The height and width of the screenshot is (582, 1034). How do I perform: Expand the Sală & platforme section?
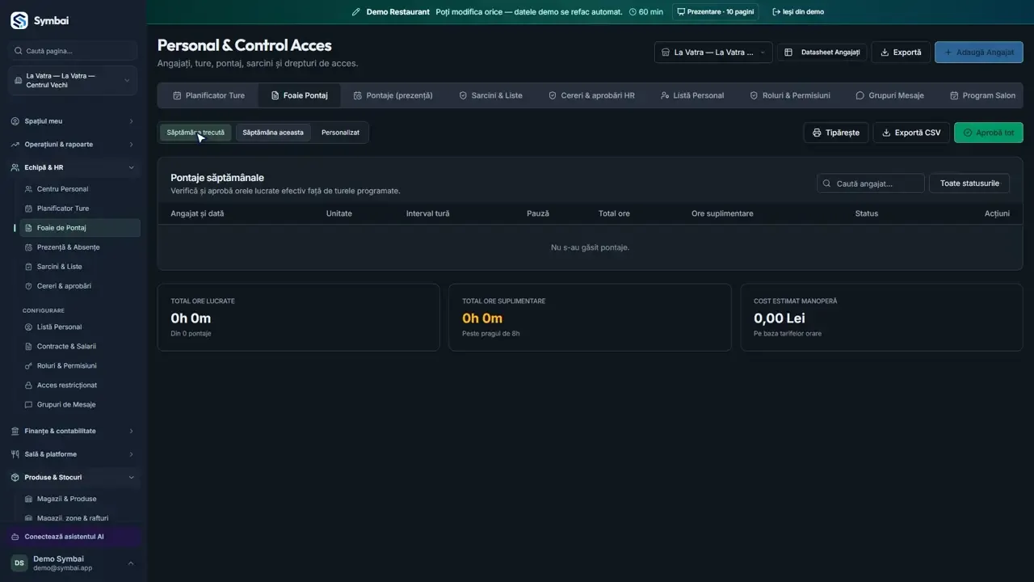[73, 454]
